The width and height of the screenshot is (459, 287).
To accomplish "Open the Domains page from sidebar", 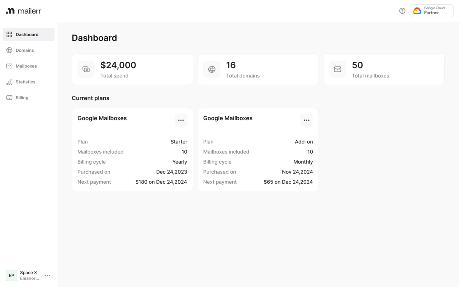I will [25, 50].
